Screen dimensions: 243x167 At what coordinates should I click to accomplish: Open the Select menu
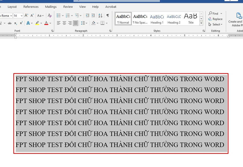point(215,24)
